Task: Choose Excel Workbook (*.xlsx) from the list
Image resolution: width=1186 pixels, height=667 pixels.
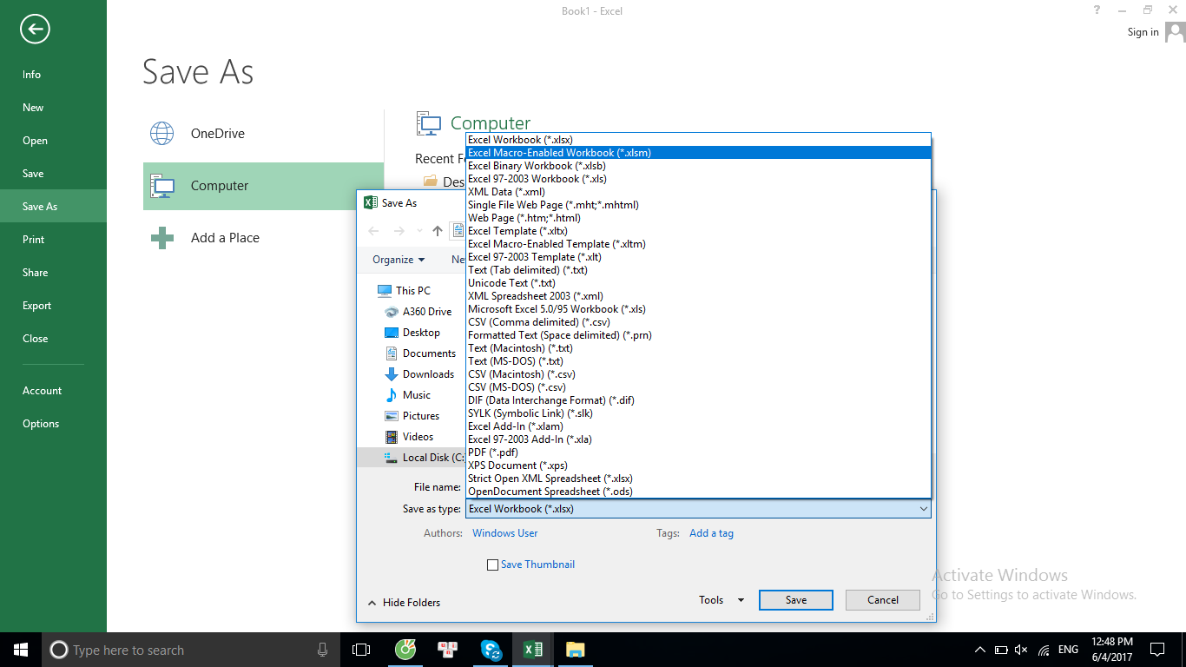Action: tap(698, 140)
